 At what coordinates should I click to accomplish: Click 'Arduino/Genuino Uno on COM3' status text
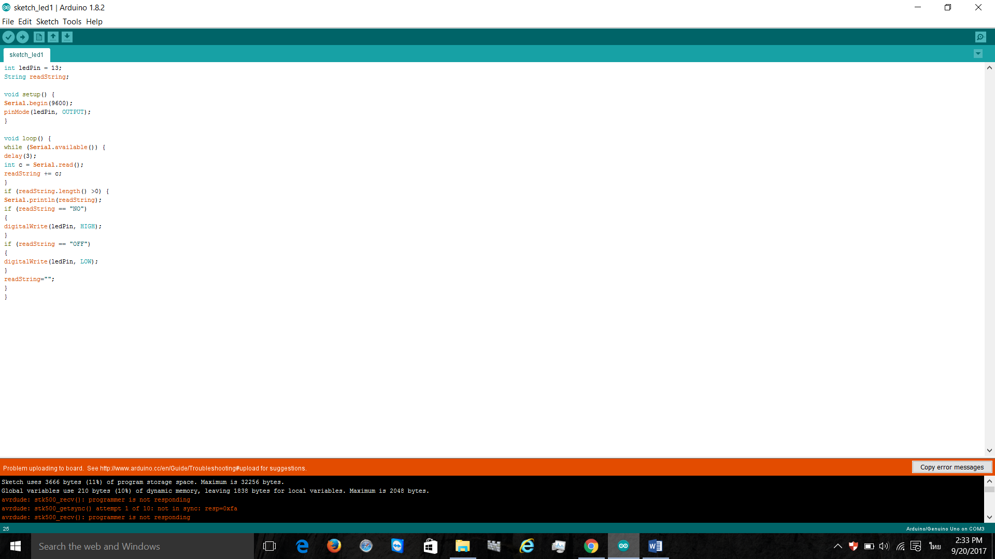pos(945,528)
